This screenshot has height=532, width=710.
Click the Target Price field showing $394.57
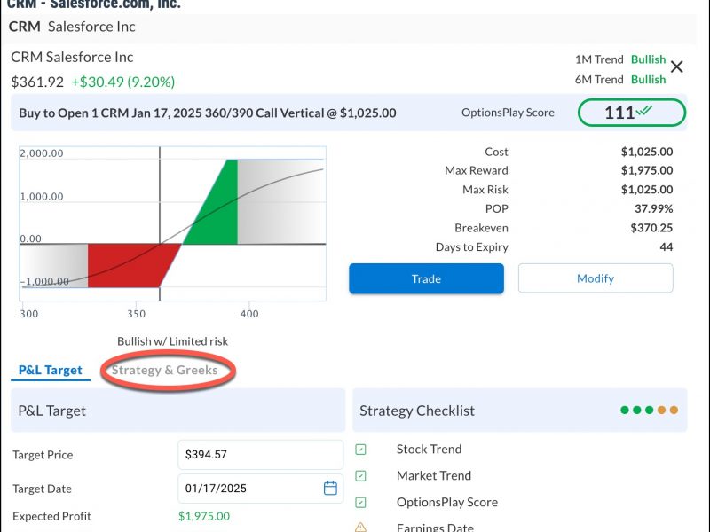[x=260, y=454]
